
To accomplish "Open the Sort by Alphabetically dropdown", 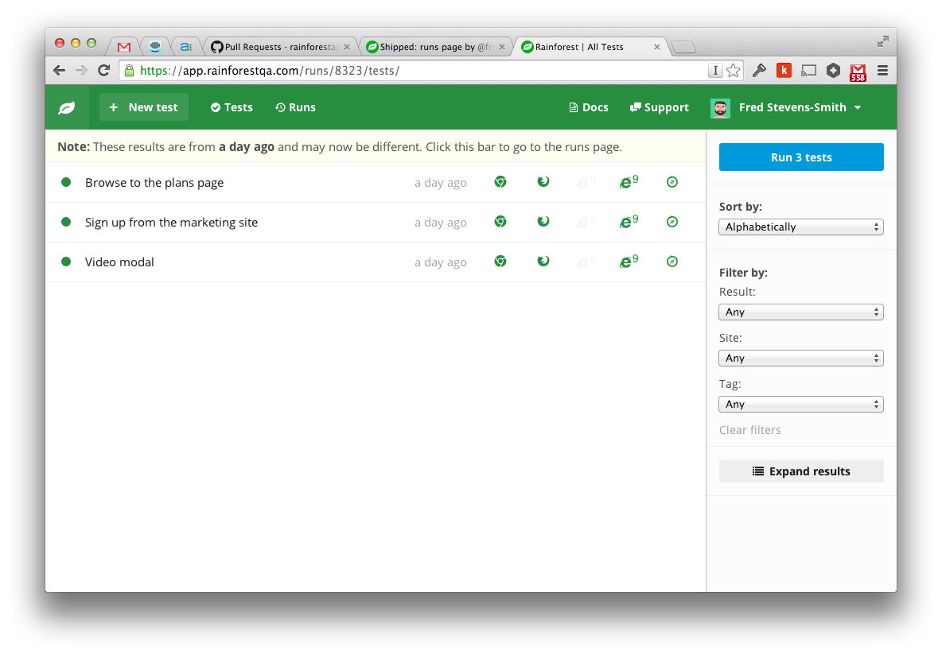I will click(801, 227).
